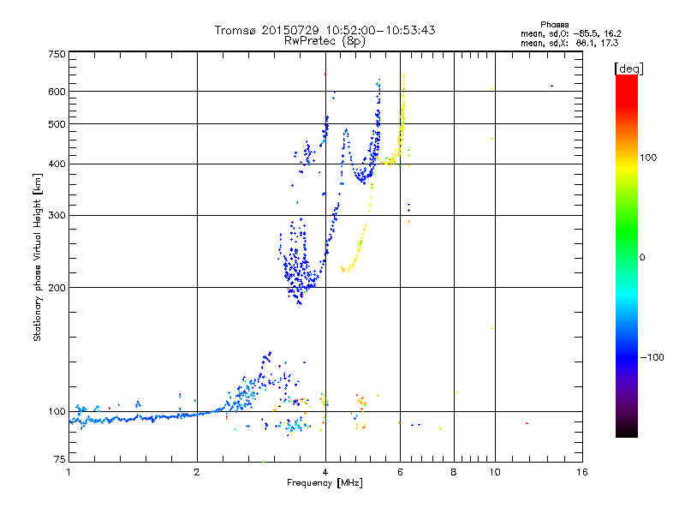685x514 pixels.
Task: Click the x-axis tick label '10'
Action: [x=495, y=472]
